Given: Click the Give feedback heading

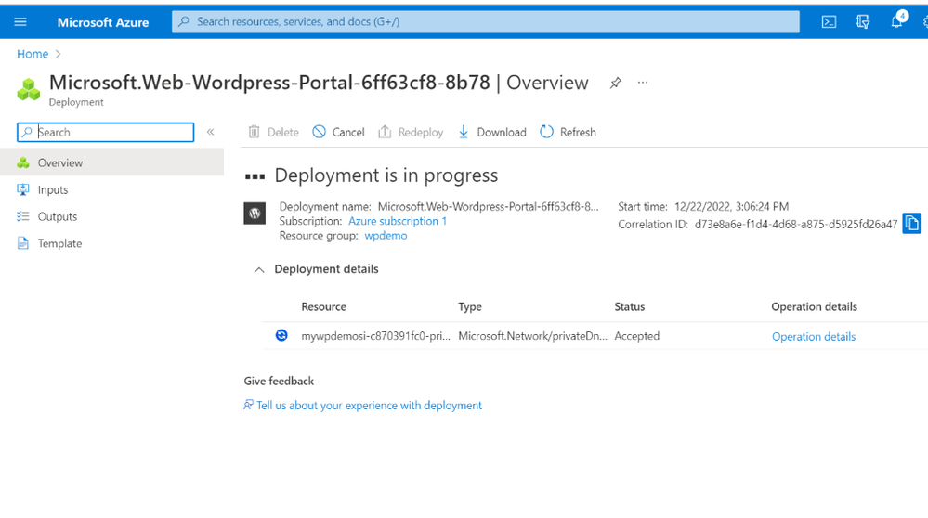Looking at the screenshot, I should click(279, 381).
